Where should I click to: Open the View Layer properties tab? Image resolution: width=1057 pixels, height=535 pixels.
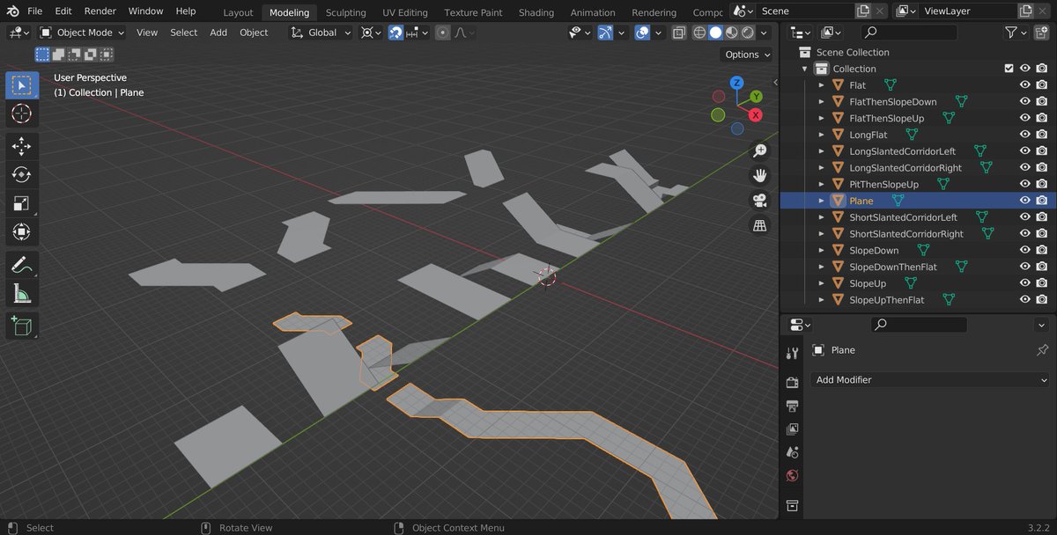coord(792,429)
